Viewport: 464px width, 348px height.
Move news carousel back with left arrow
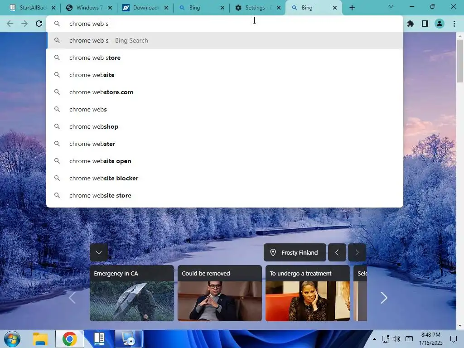(x=72, y=298)
